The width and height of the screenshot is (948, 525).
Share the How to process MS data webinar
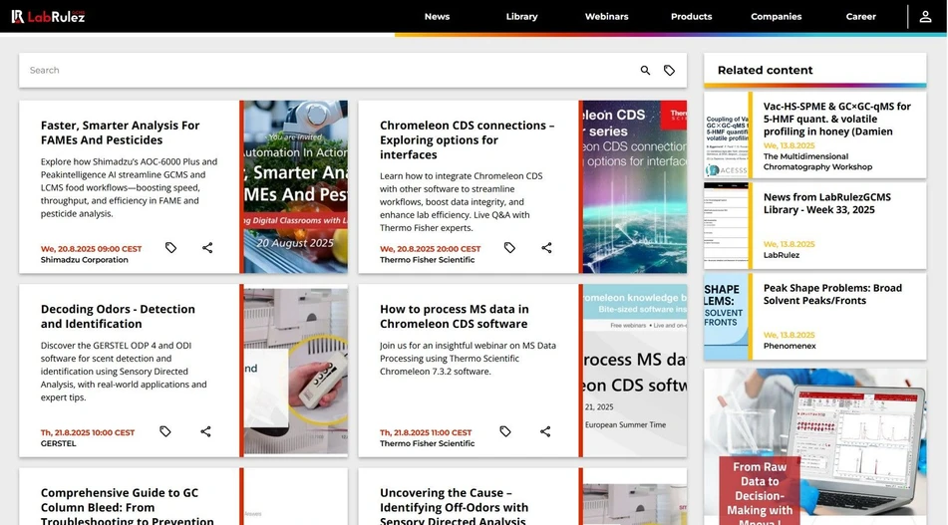[x=545, y=431]
